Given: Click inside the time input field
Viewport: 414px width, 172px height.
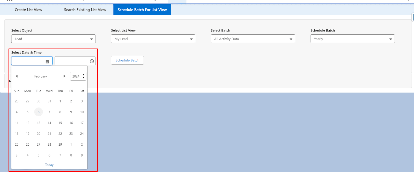Looking at the screenshot, I should 72,61.
